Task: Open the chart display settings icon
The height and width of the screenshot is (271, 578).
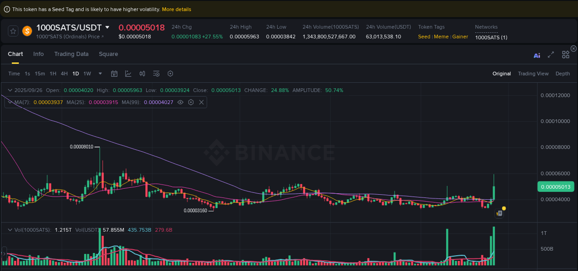Action: 156,74
